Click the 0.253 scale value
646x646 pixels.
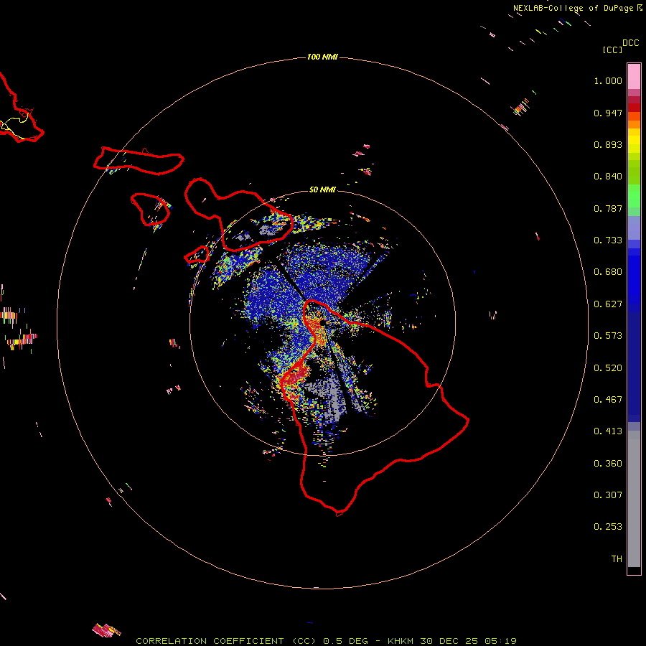click(608, 527)
